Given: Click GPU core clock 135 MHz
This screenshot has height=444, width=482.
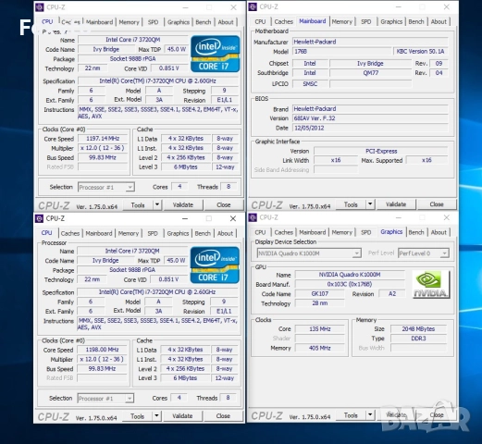Looking at the screenshot, I should pos(320,329).
